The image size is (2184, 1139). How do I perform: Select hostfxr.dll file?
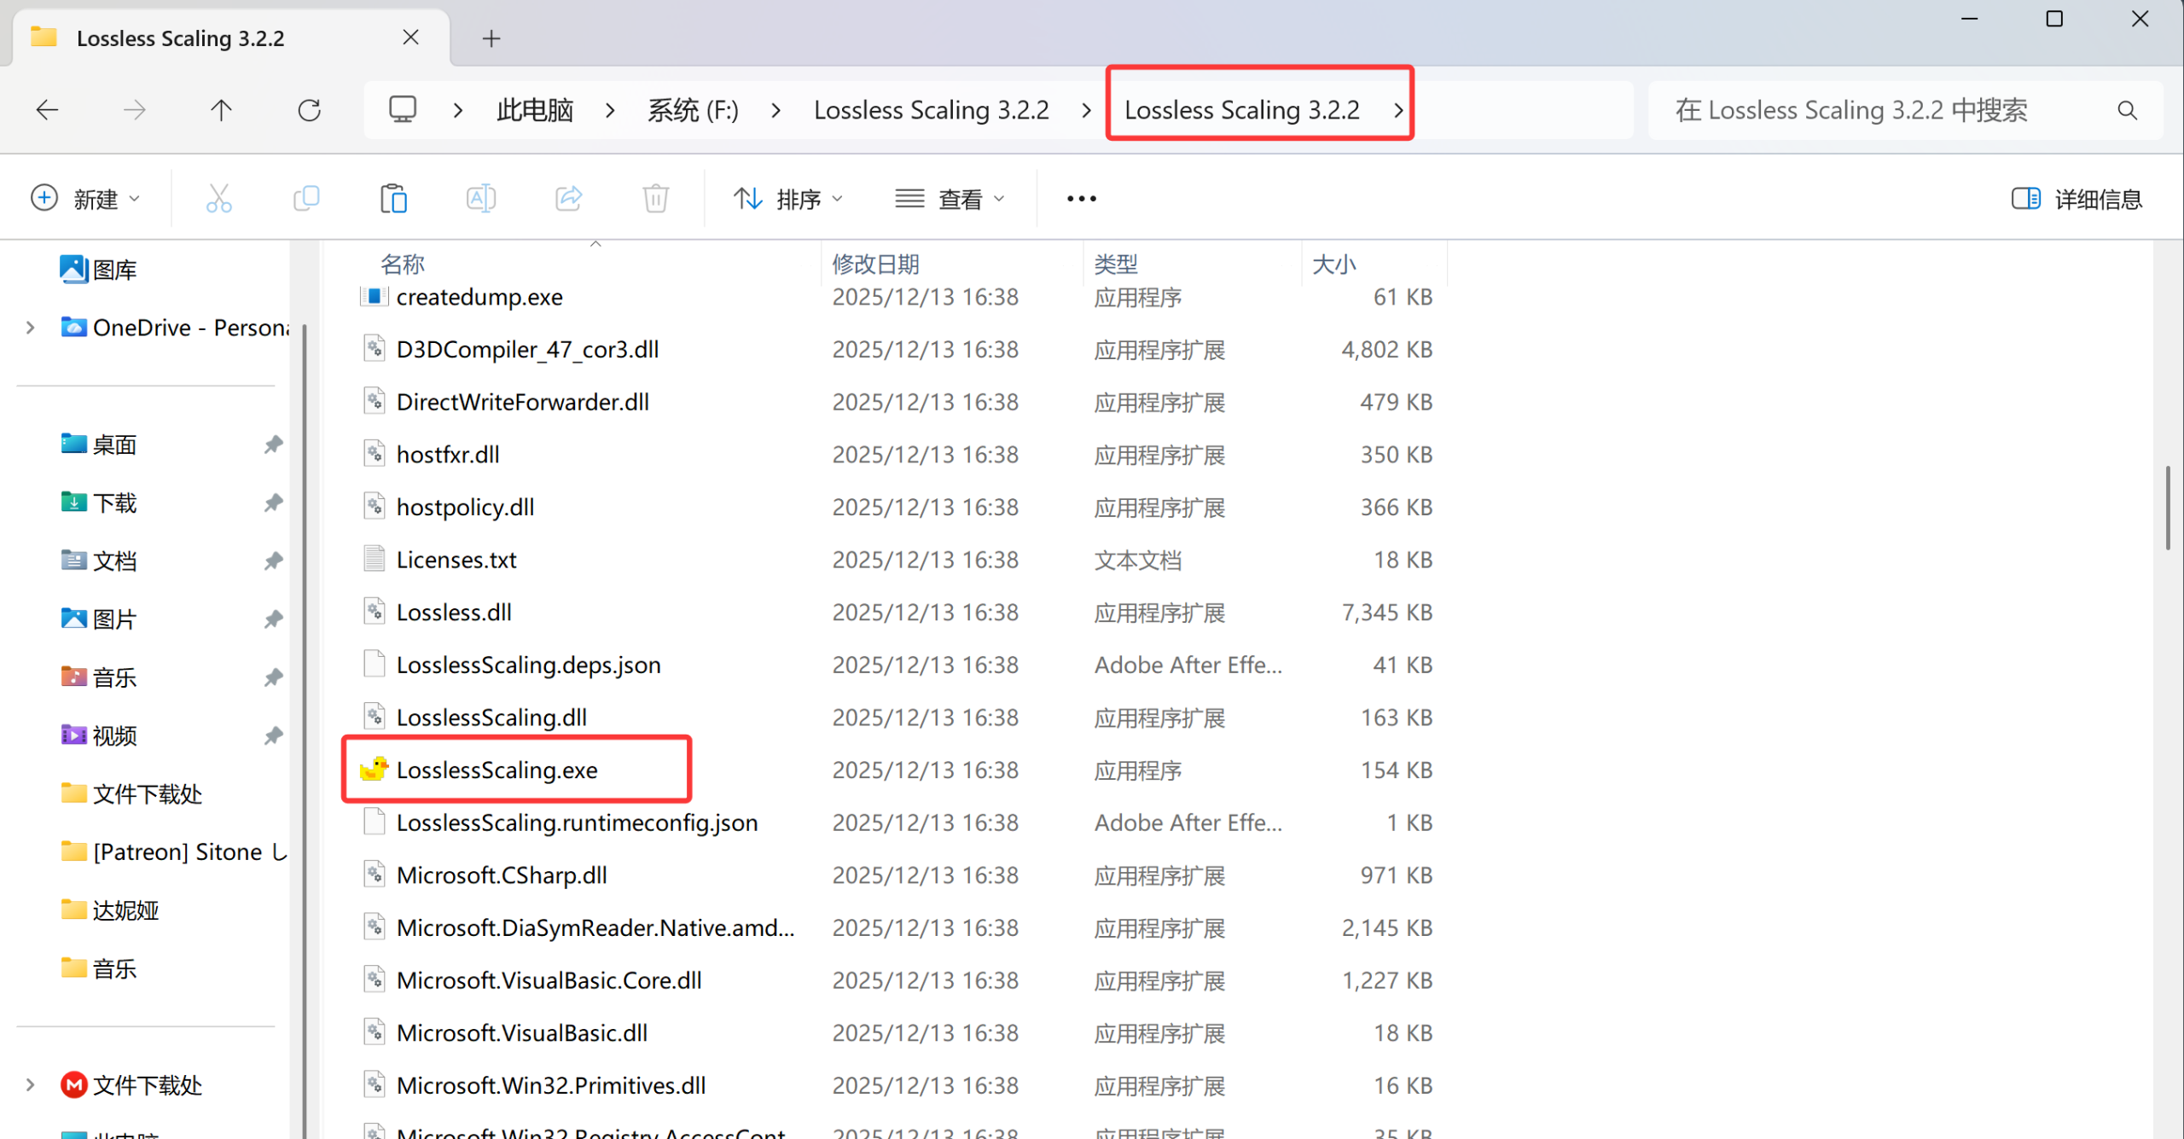point(448,454)
